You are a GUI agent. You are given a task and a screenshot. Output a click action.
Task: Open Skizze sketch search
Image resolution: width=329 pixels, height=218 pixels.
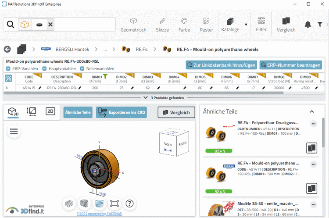(162, 25)
